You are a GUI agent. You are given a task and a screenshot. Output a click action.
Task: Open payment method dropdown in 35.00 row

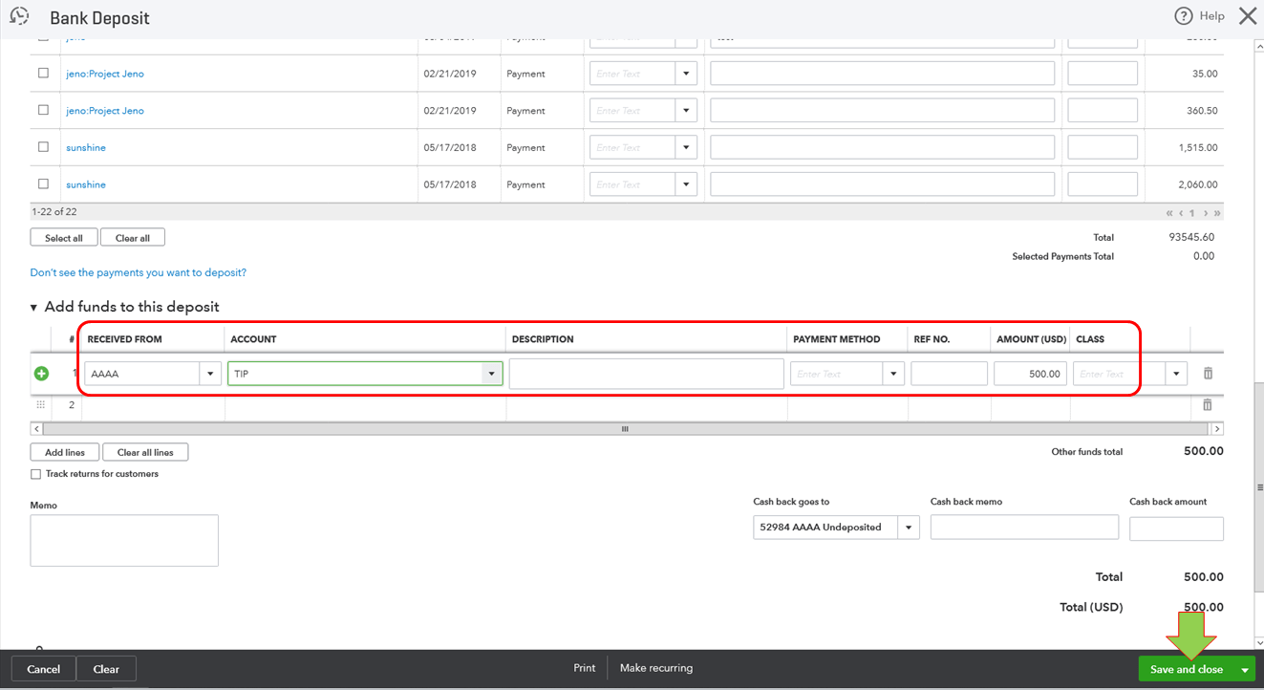pyautogui.click(x=686, y=74)
